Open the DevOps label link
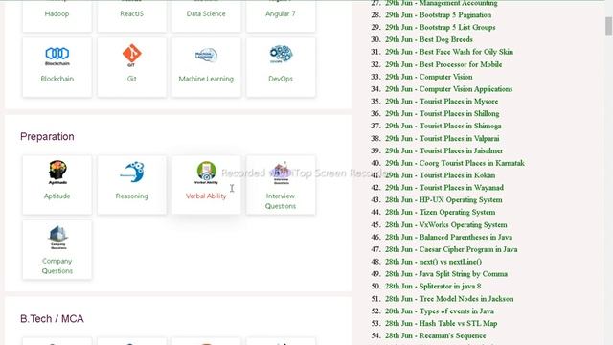Viewport: 613px width, 345px height. pyautogui.click(x=281, y=79)
